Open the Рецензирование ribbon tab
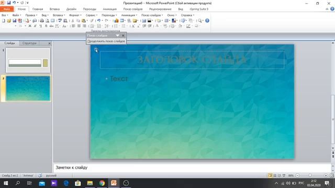The image size is (335, 188). click(x=160, y=9)
